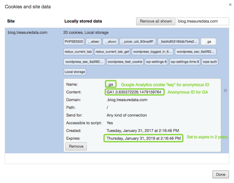Click the created date Tuesday, January 31, 2017
Viewport: 234px width, 183px height.
(x=143, y=131)
